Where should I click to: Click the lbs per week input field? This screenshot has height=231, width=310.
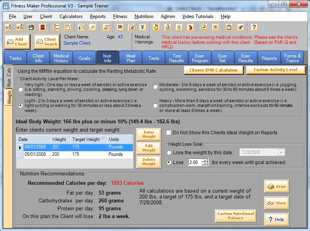click(x=195, y=162)
